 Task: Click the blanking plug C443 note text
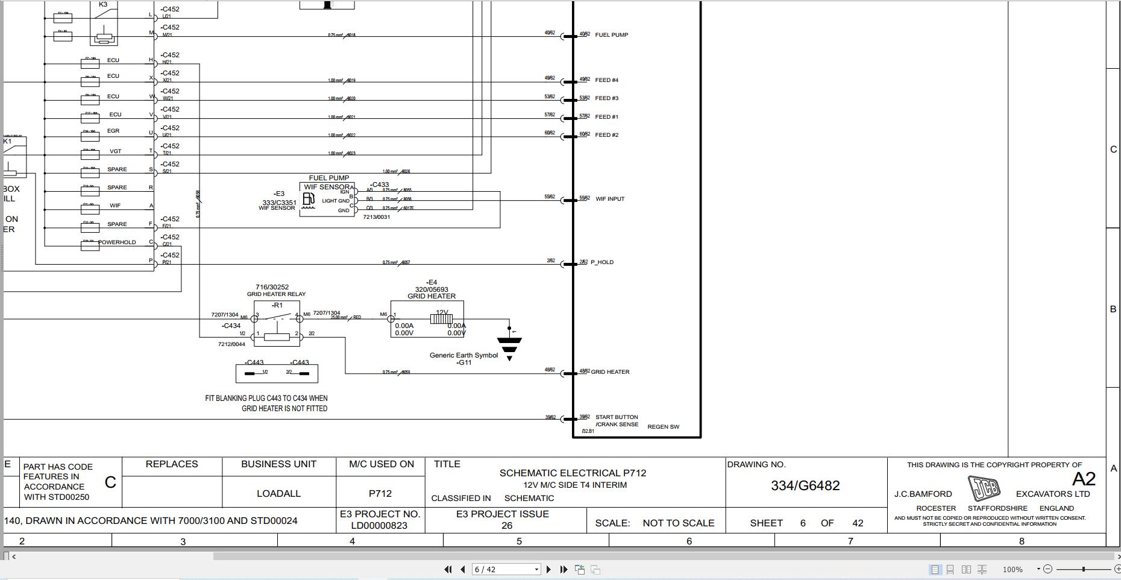click(266, 403)
